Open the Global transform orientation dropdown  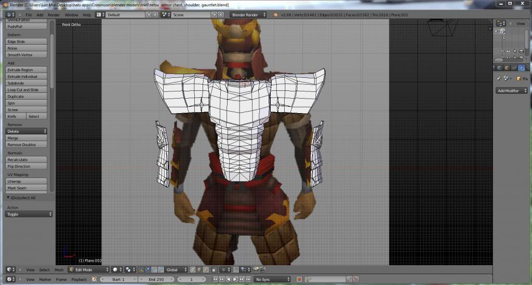[x=176, y=270]
